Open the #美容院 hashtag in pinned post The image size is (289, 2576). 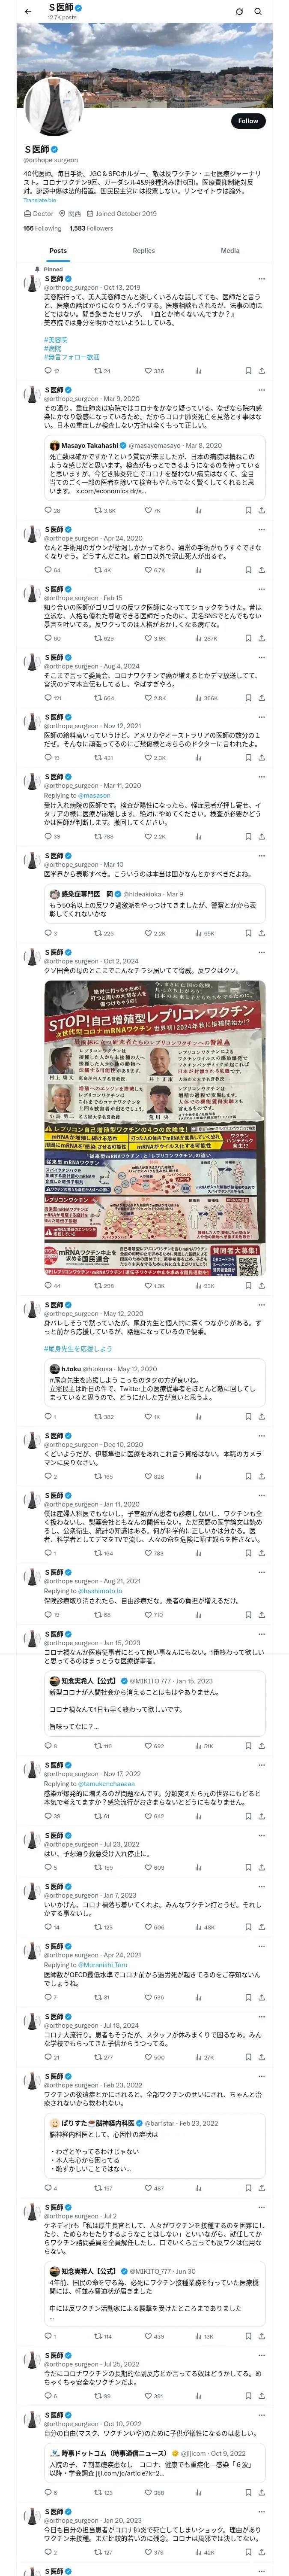(56, 340)
